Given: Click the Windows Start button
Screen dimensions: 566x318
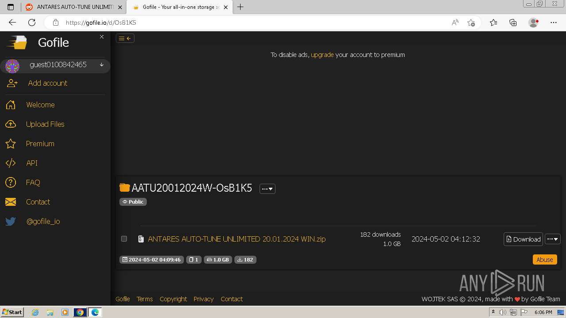Looking at the screenshot, I should [12, 312].
